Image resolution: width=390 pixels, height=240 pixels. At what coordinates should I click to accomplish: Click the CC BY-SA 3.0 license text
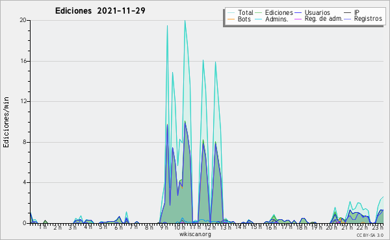tap(370, 235)
